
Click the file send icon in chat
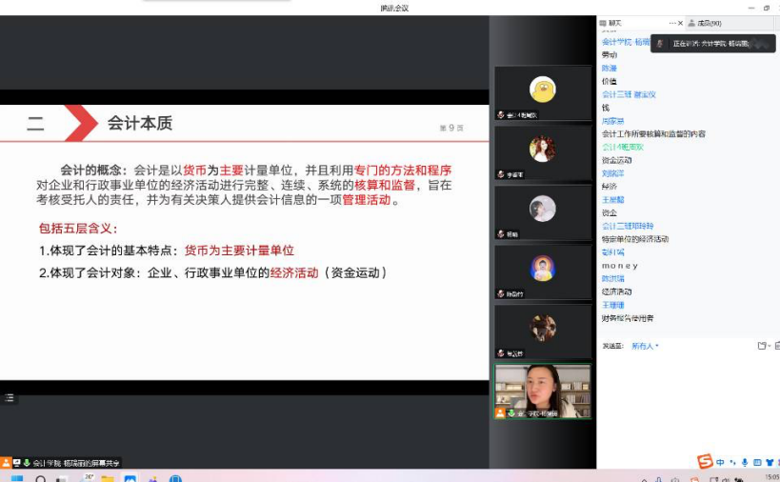[x=761, y=346]
